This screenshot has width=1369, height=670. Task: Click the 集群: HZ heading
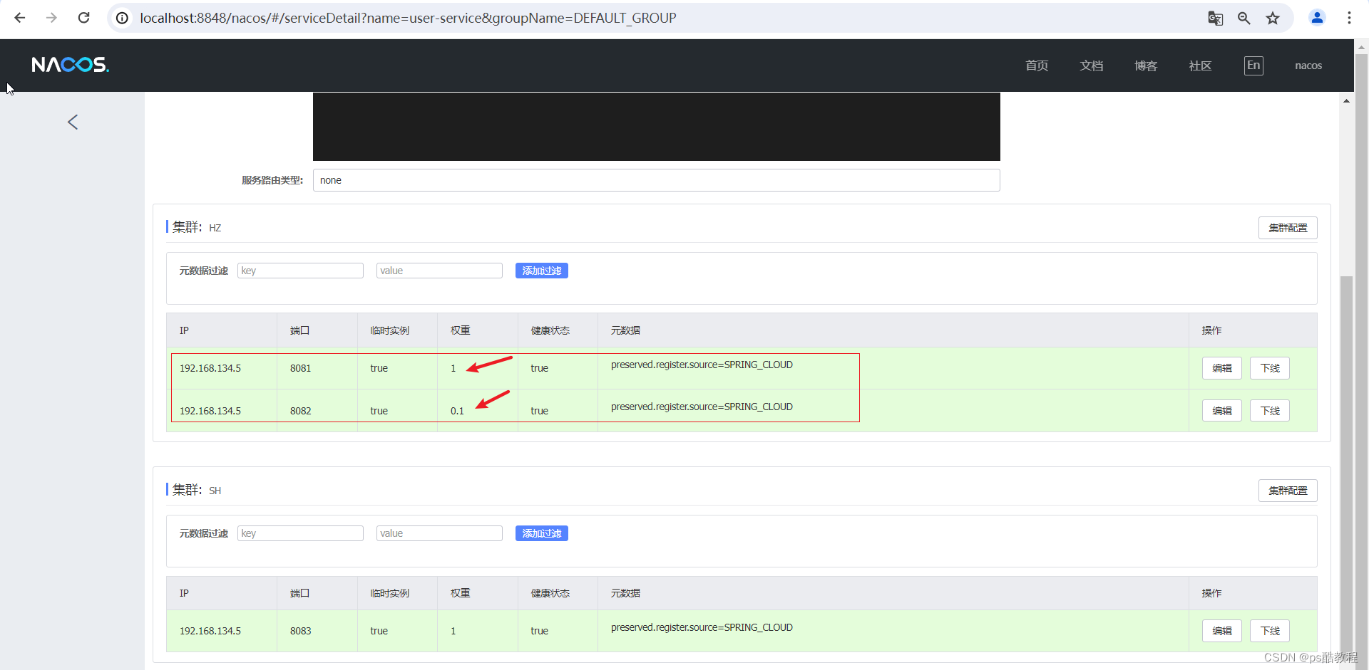pyautogui.click(x=197, y=227)
